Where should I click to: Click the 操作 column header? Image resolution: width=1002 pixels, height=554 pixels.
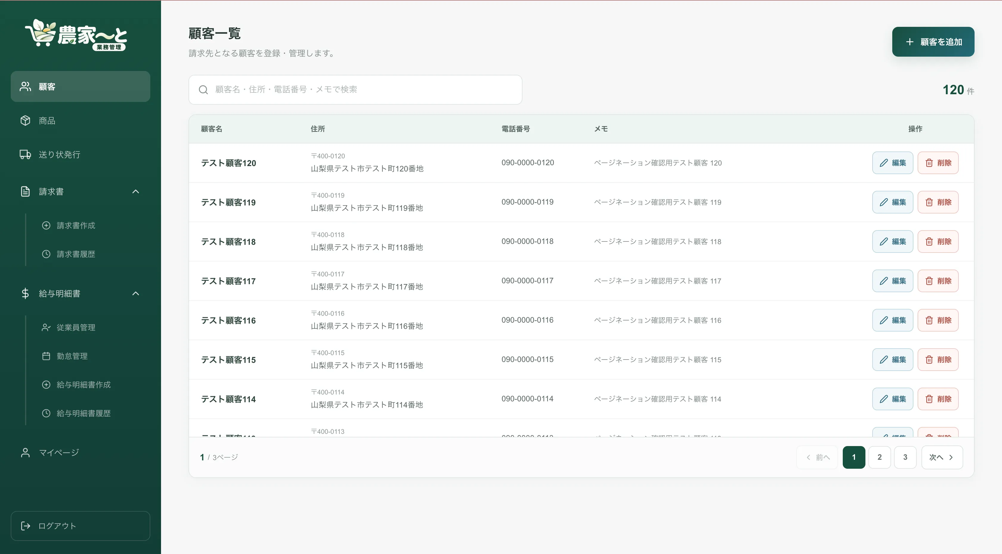pos(915,129)
